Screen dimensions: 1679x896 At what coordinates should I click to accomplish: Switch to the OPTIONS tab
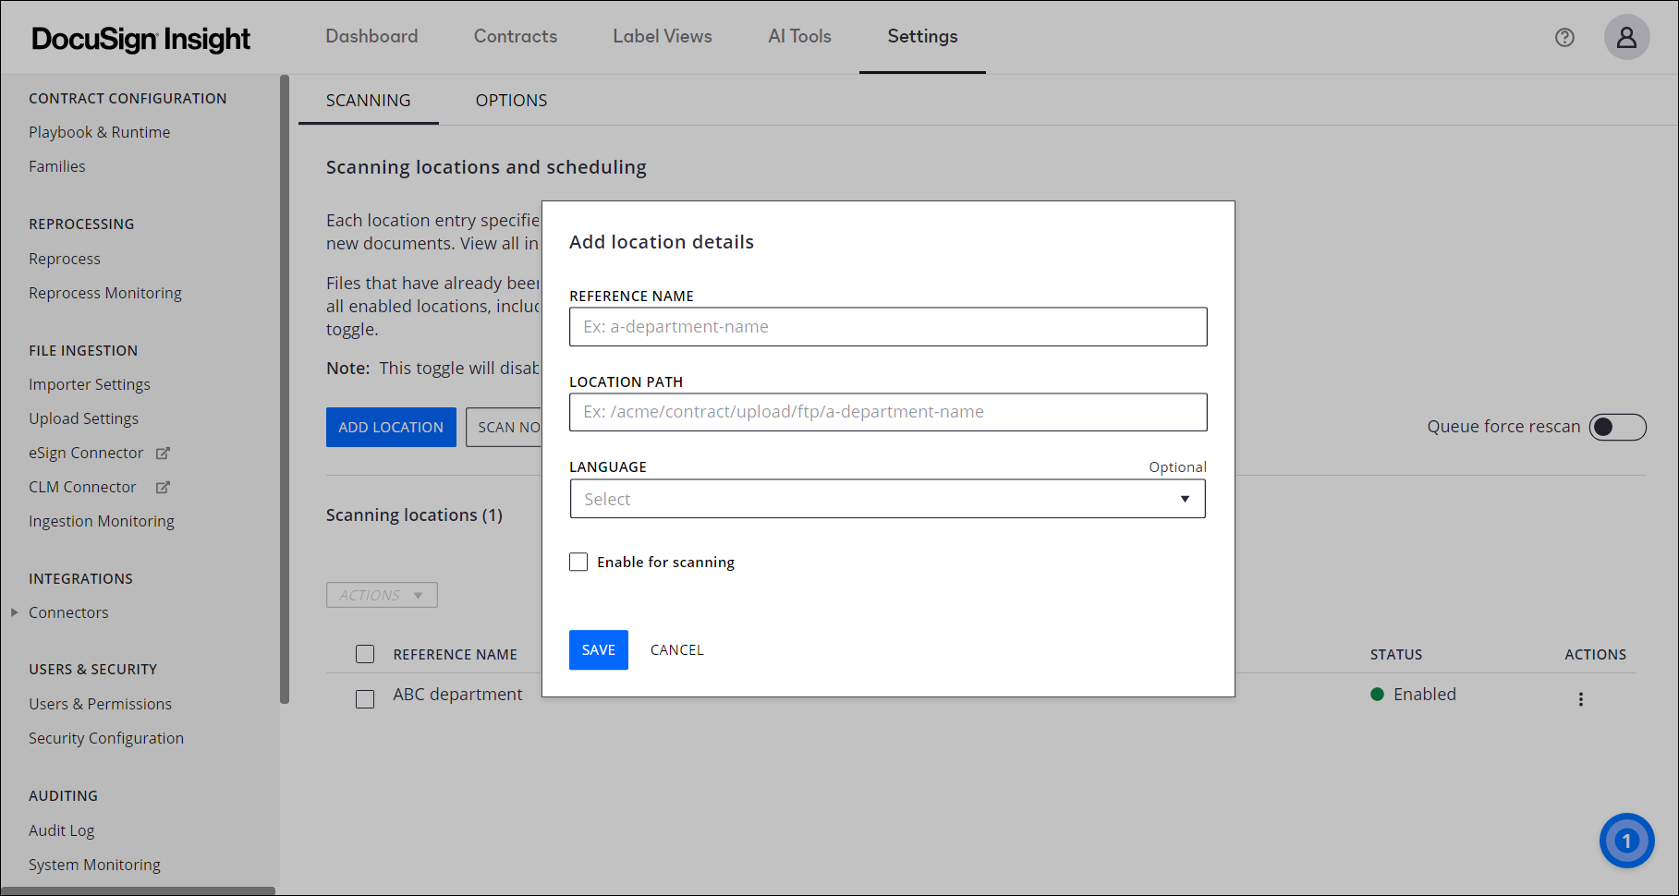click(511, 100)
